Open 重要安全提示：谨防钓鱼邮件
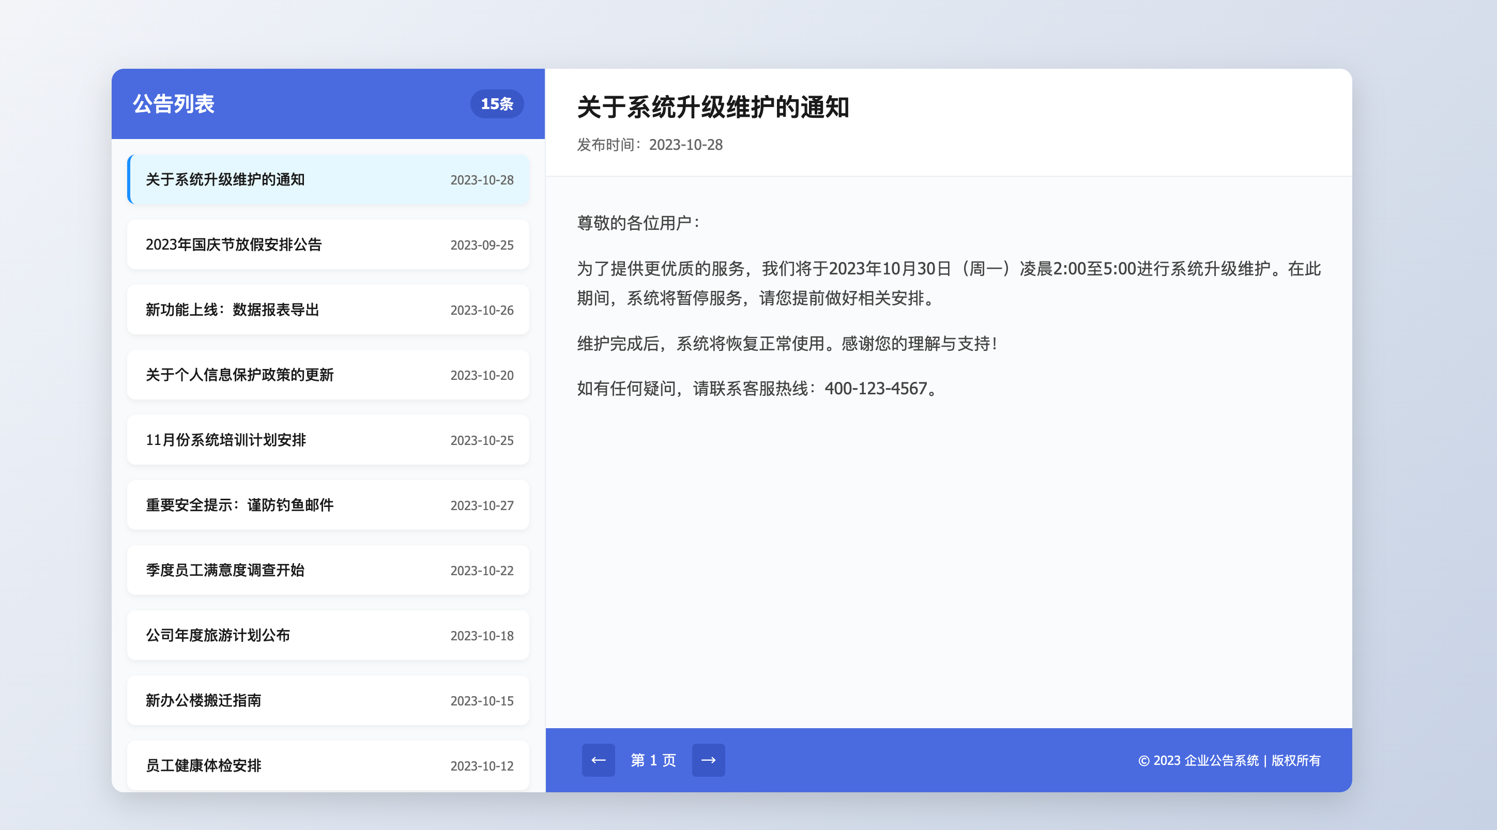The width and height of the screenshot is (1497, 830). click(x=239, y=505)
